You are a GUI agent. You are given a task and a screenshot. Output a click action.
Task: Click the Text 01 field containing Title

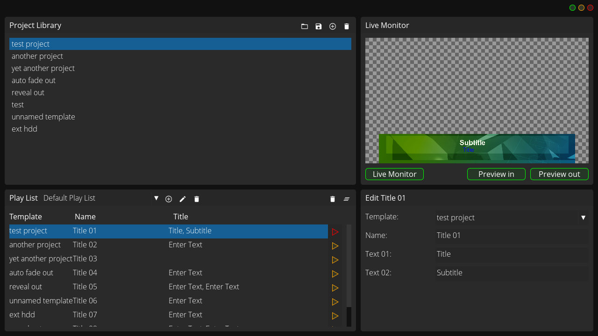pyautogui.click(x=512, y=254)
